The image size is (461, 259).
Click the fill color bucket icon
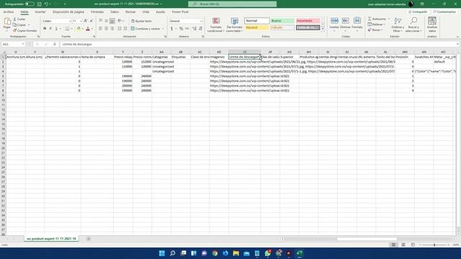79,29
